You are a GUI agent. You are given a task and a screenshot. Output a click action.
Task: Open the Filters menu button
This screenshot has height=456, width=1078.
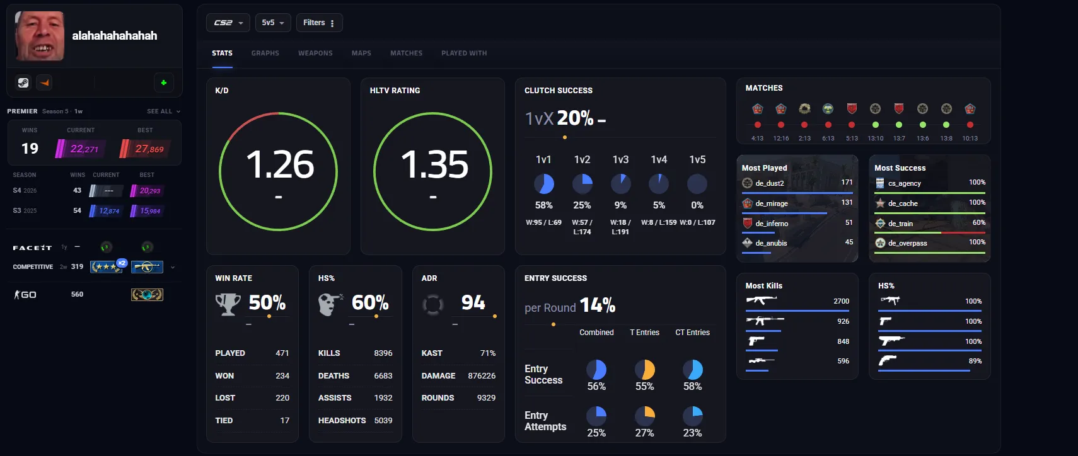[319, 23]
